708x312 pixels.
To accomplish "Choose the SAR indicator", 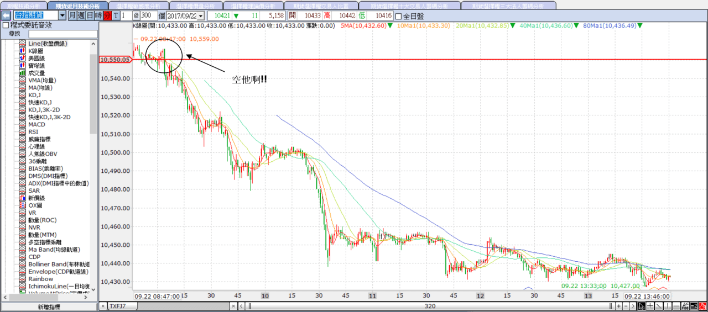I will (x=34, y=191).
